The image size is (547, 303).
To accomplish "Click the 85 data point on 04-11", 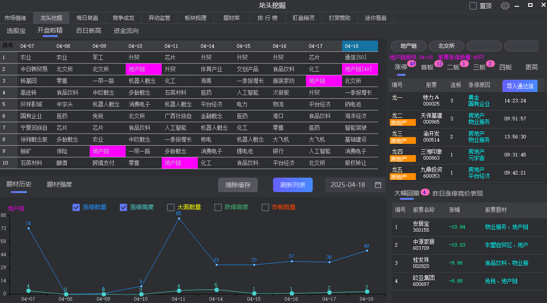I will 179,219.
